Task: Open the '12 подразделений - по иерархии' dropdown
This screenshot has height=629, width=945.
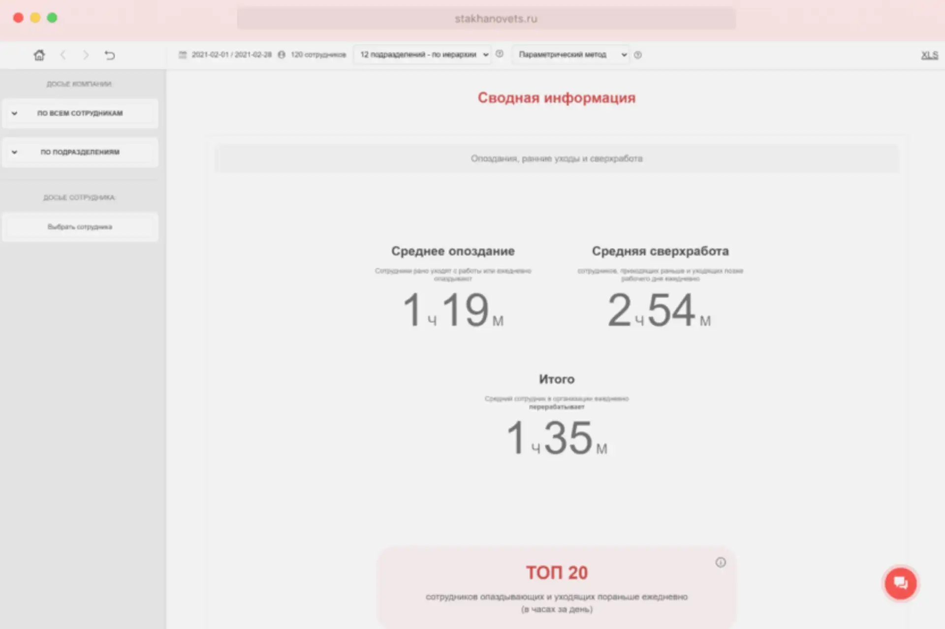Action: 422,55
